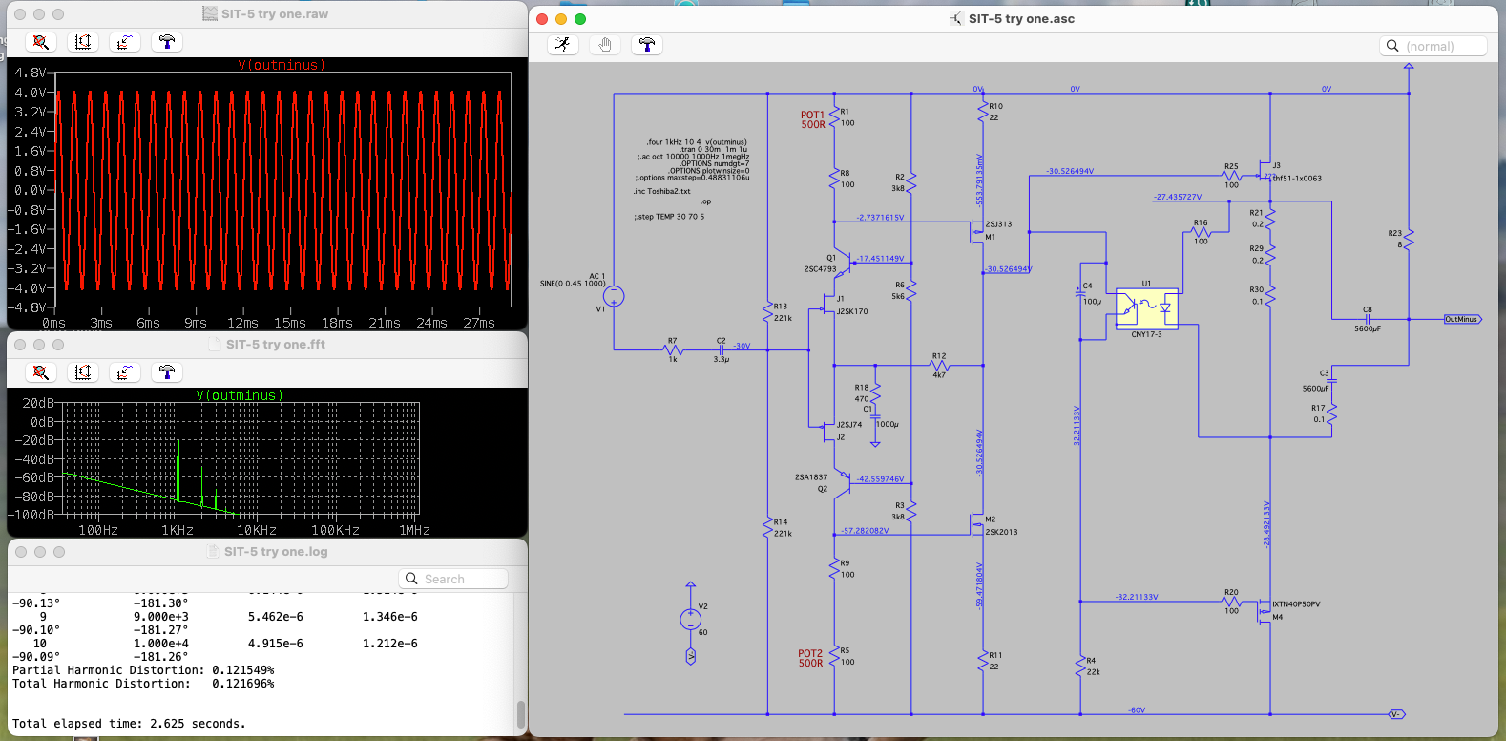Select the V1 sine voltage source symbol

coord(614,297)
